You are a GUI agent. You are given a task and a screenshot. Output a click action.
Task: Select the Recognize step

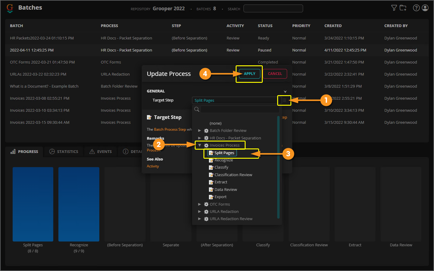tap(224, 160)
